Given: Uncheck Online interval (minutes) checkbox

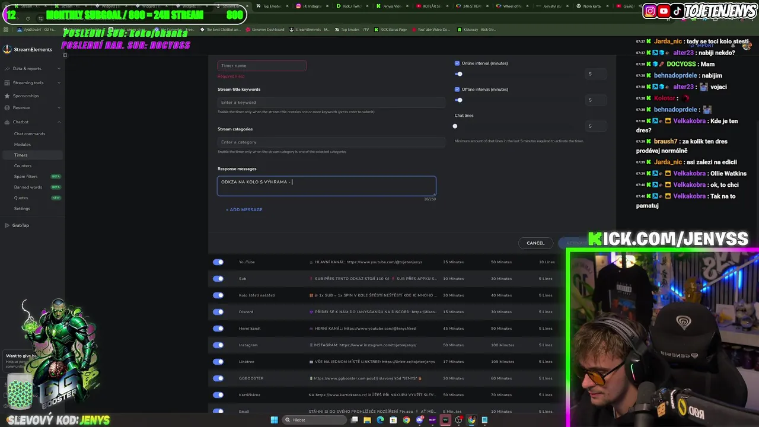Looking at the screenshot, I should pyautogui.click(x=457, y=63).
